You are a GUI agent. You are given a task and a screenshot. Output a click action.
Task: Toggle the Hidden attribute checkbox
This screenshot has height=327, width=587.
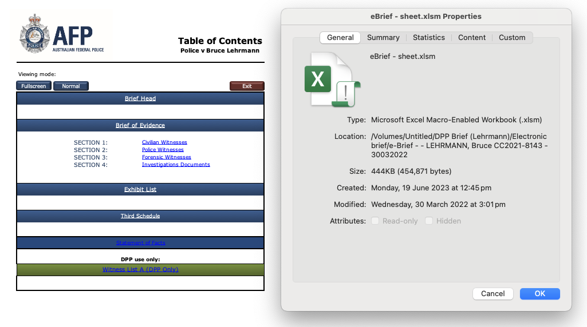pyautogui.click(x=428, y=221)
